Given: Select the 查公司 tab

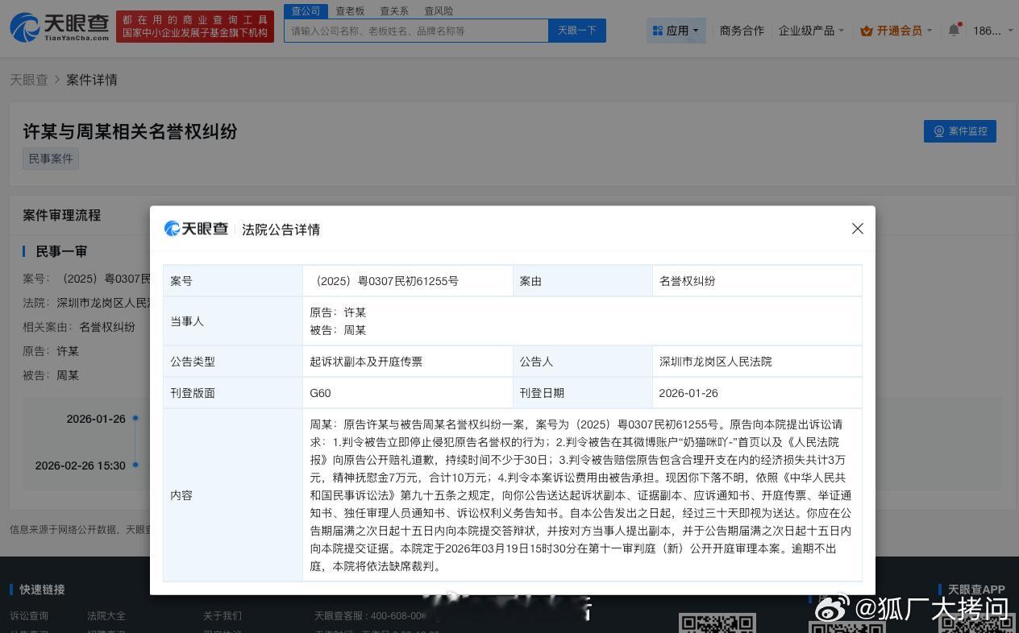Looking at the screenshot, I should (306, 10).
